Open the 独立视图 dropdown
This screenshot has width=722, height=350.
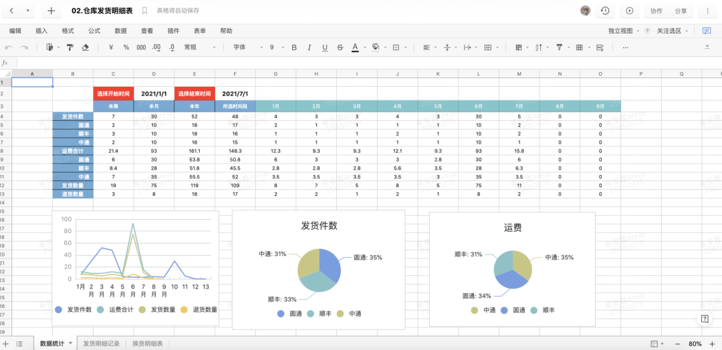click(624, 31)
